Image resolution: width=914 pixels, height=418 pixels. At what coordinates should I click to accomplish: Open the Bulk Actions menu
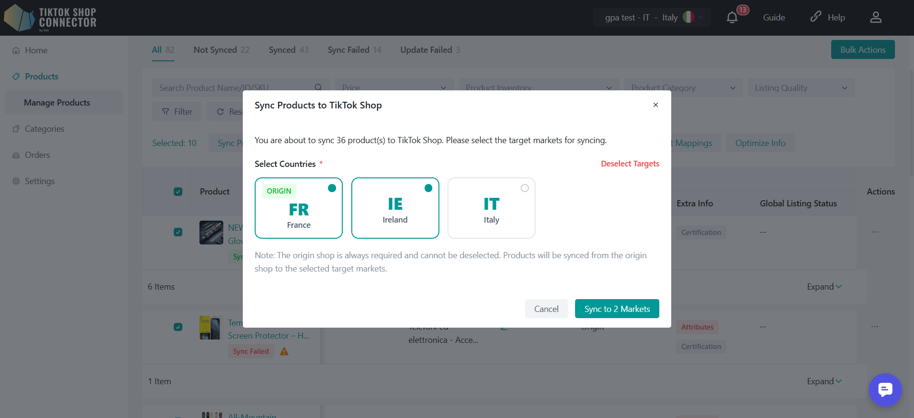coord(863,49)
